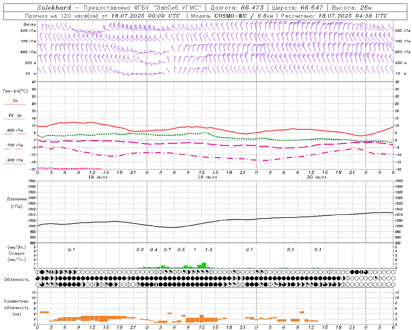Select the Высота: 26м field

[x=351, y=8]
